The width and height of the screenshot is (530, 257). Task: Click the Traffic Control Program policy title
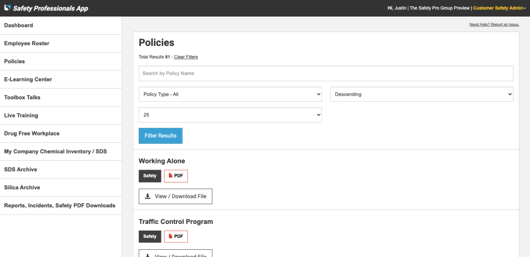(176, 222)
